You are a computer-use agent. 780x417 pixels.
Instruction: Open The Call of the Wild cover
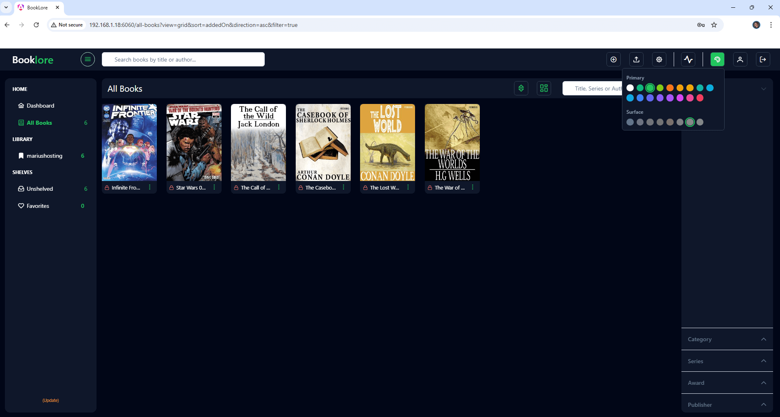coord(258,142)
